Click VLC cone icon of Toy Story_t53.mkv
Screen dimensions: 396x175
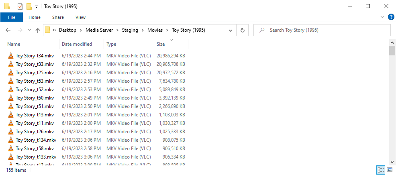[11, 81]
